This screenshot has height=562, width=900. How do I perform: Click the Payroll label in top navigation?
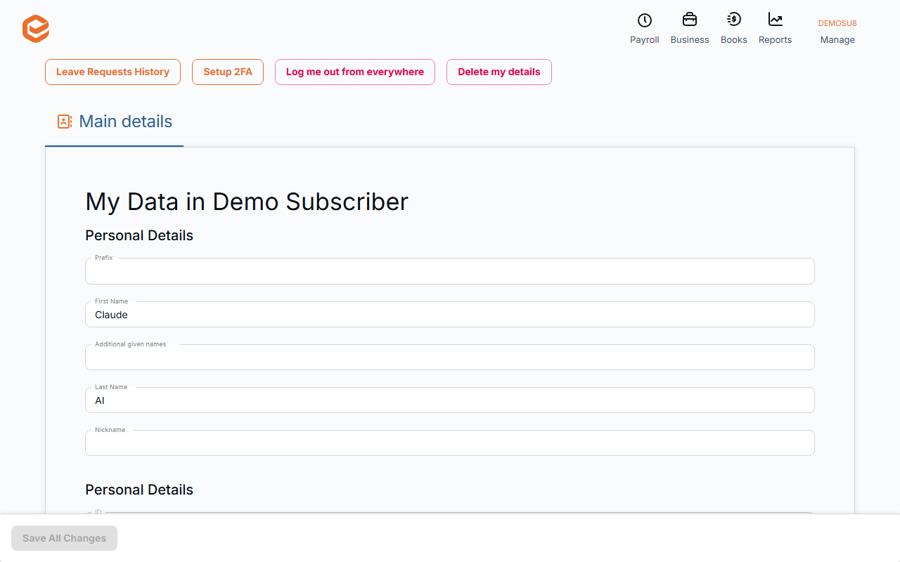click(644, 40)
